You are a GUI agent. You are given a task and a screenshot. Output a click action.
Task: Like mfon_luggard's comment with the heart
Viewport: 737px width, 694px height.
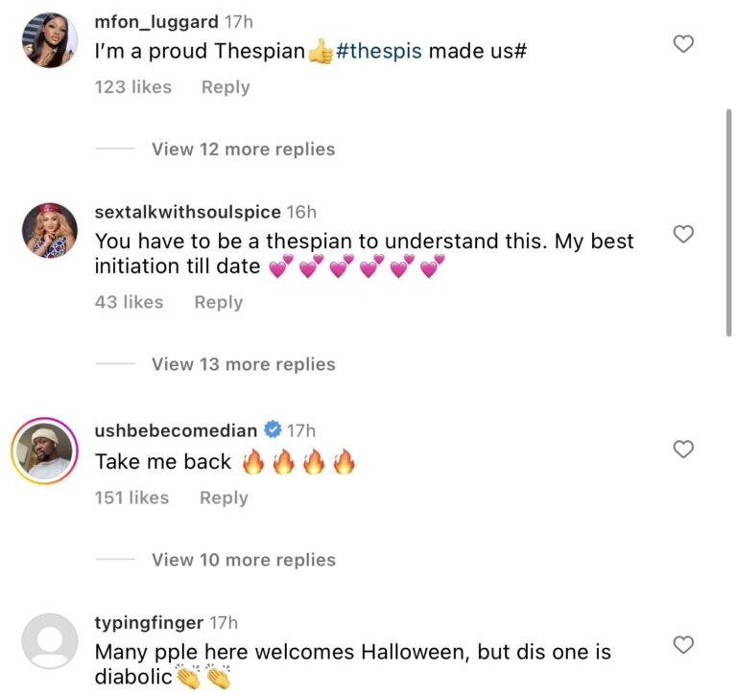click(x=683, y=43)
